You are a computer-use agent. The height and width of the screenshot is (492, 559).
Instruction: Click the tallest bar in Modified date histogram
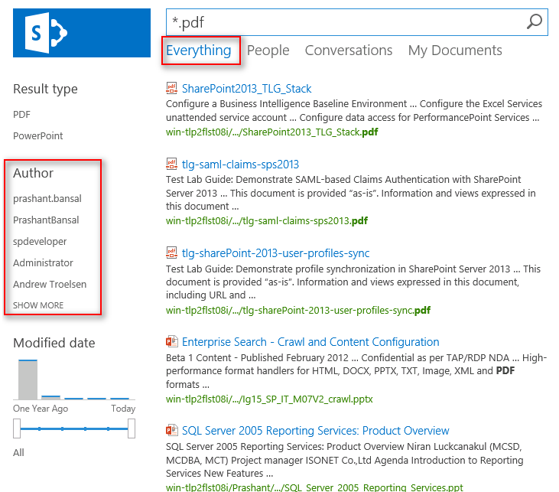[x=28, y=380]
